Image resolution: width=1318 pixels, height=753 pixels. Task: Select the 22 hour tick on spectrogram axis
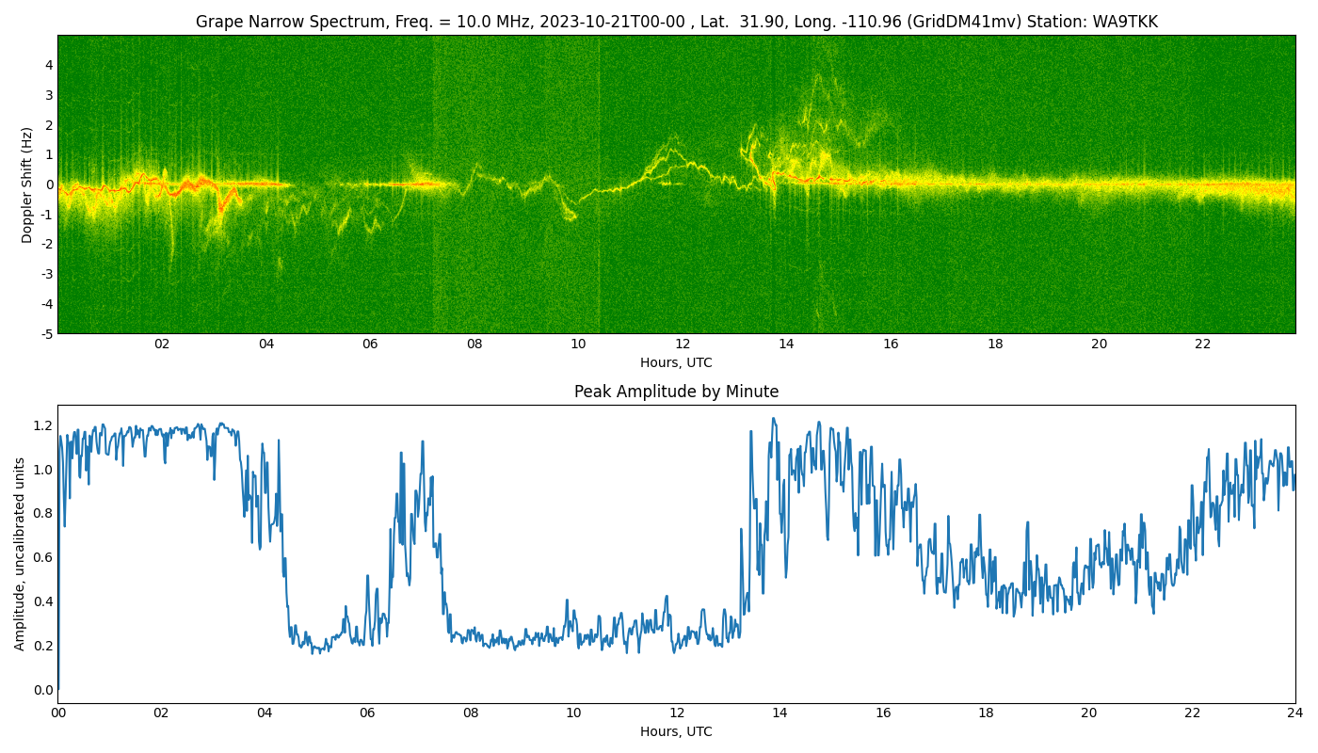pyautogui.click(x=1202, y=344)
